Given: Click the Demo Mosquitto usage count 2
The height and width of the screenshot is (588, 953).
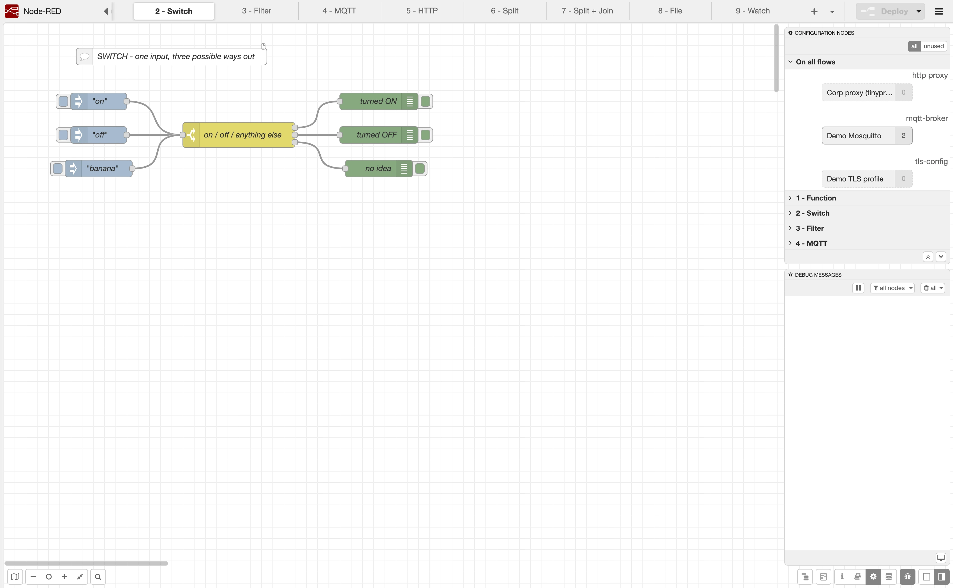Looking at the screenshot, I should [904, 136].
